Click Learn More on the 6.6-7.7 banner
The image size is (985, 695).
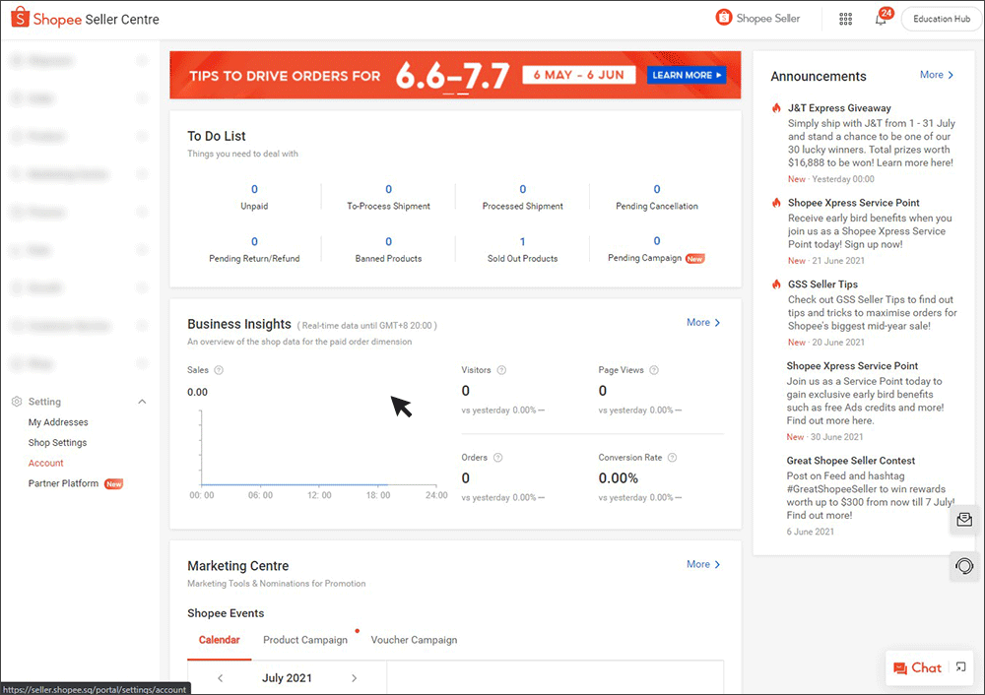(686, 74)
